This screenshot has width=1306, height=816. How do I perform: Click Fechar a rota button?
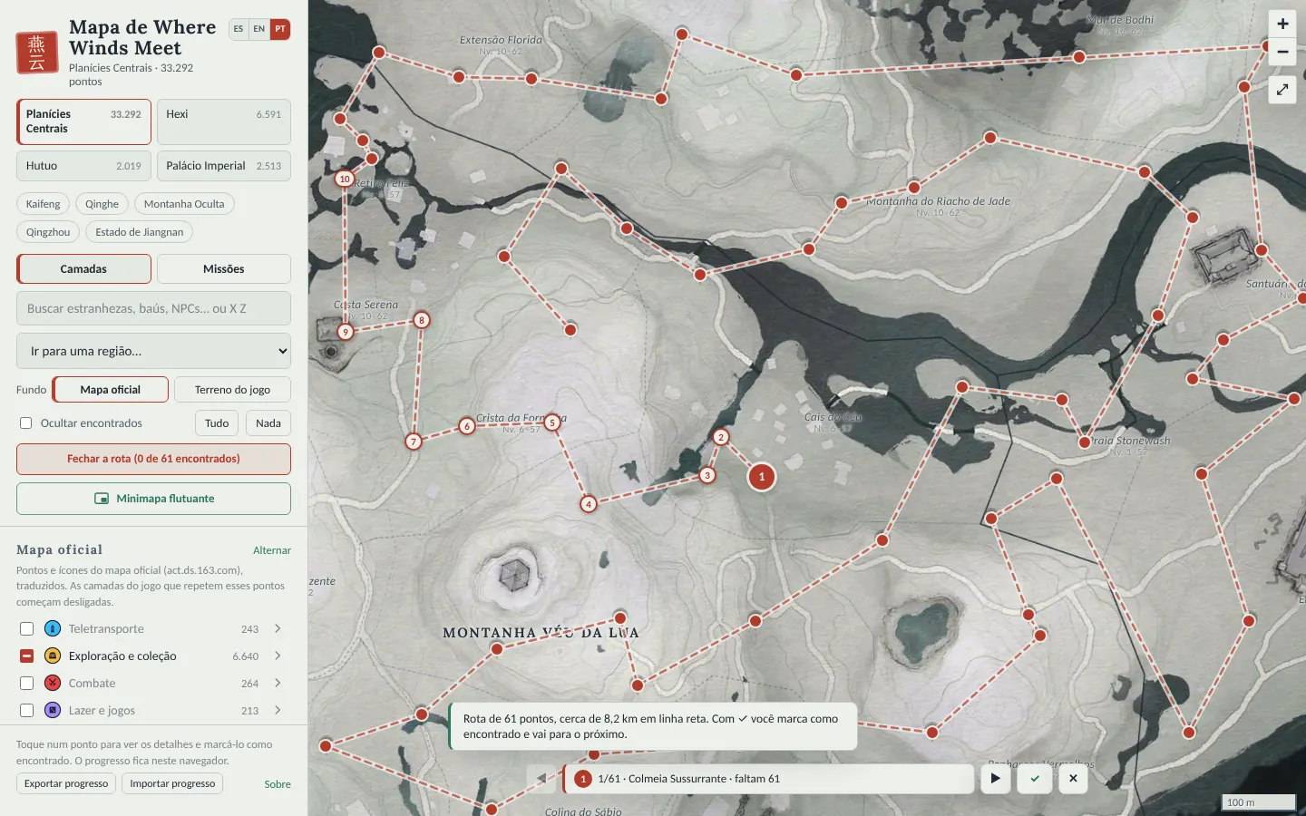tap(153, 459)
